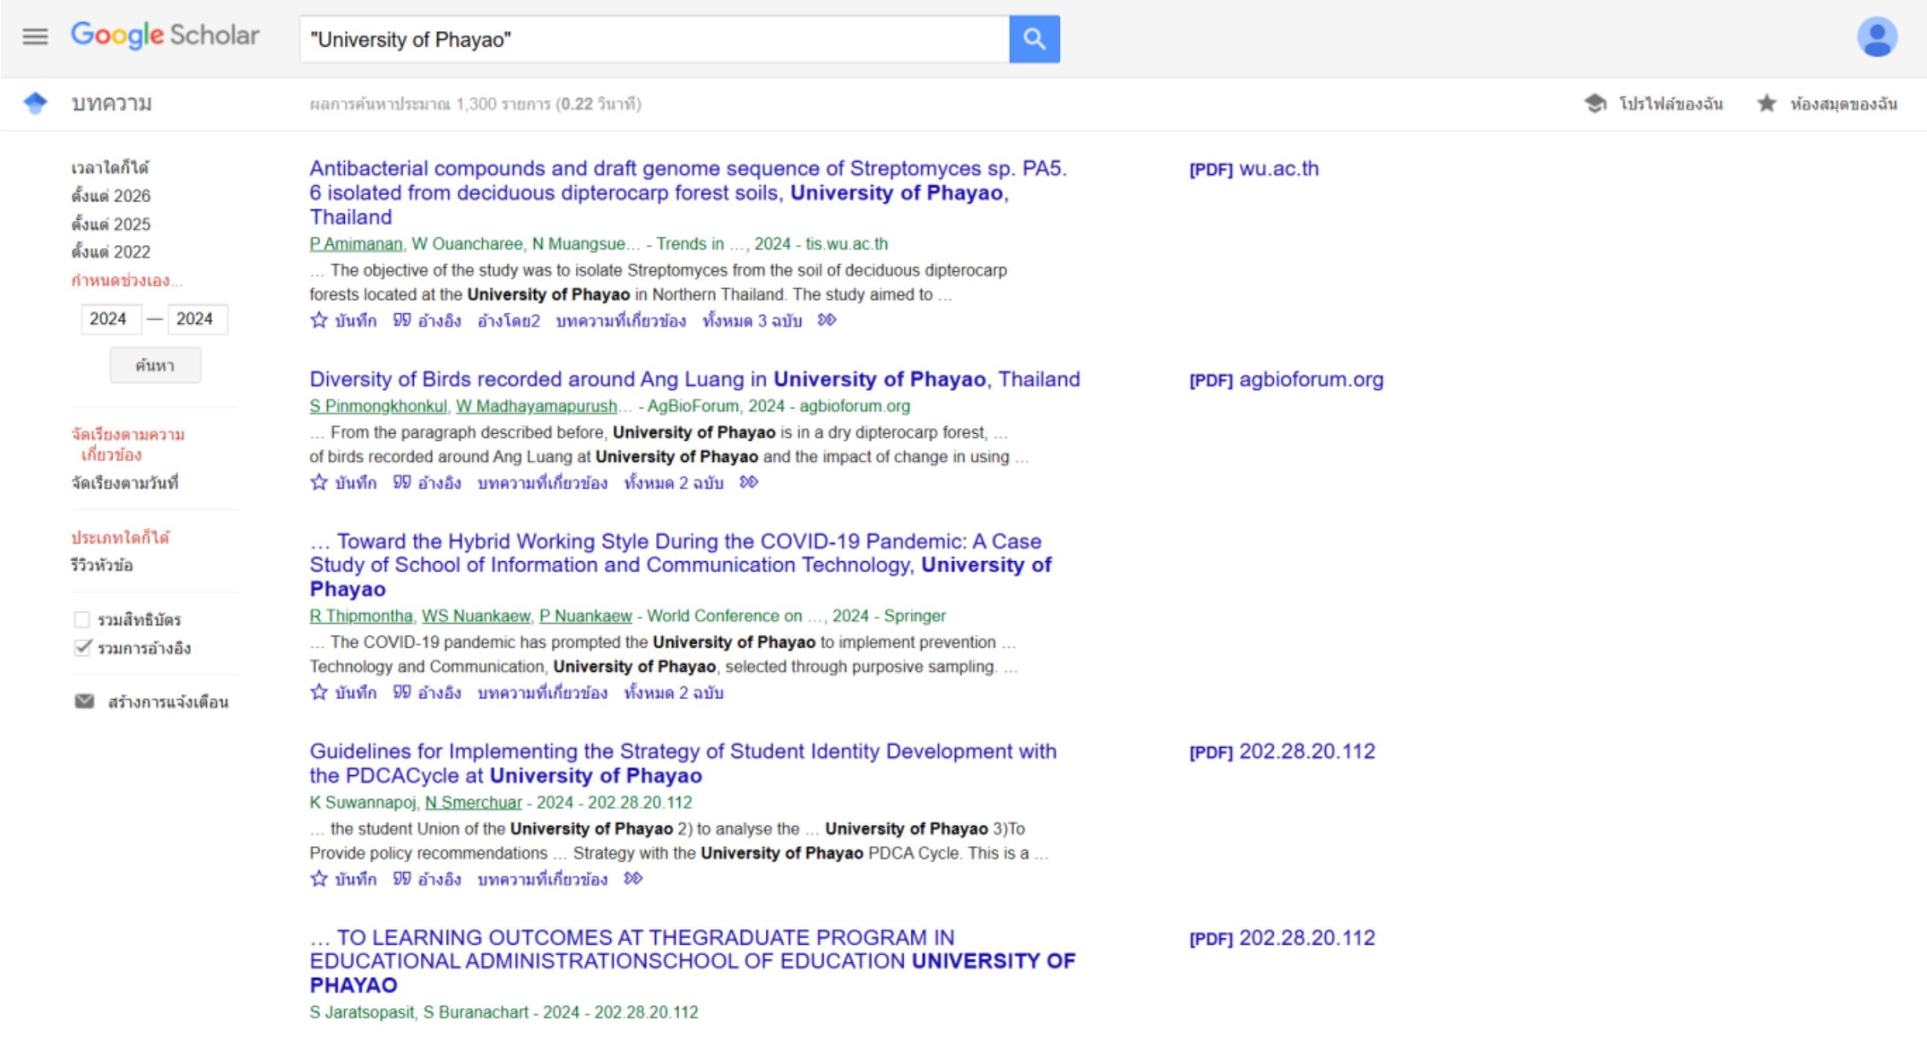Open PDF link beside TO LEARNING OUTCOMES result
The width and height of the screenshot is (1927, 1043).
pos(1282,938)
